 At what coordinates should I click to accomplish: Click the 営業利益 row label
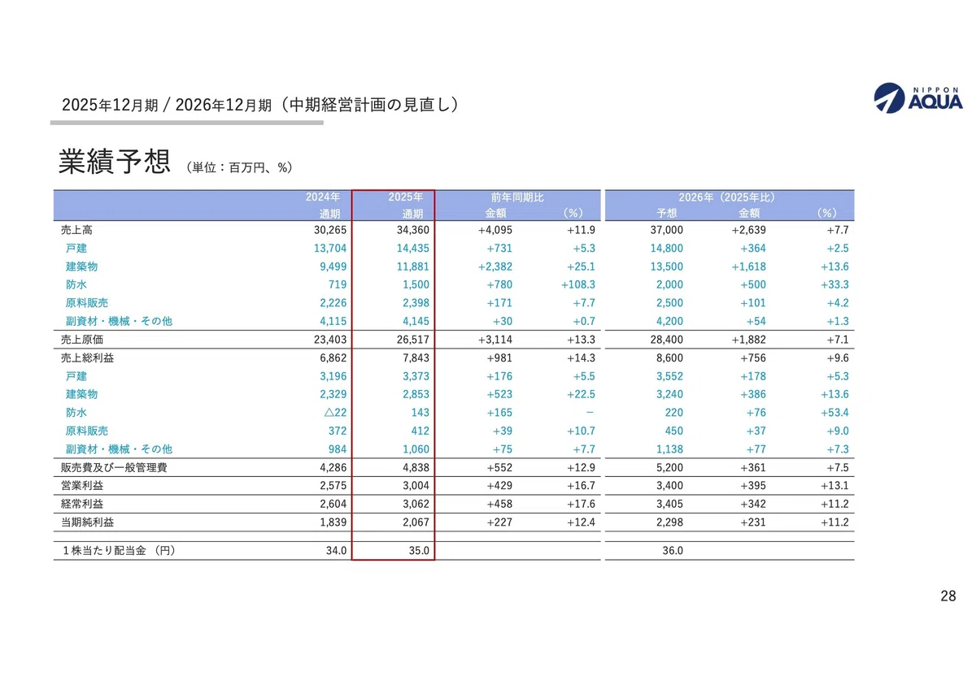(77, 485)
